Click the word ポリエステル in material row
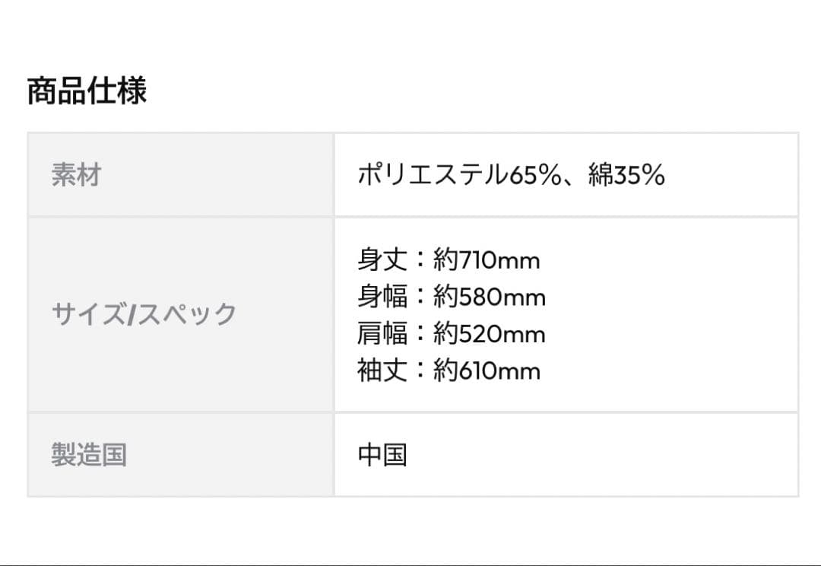This screenshot has height=566, width=821. 433,176
